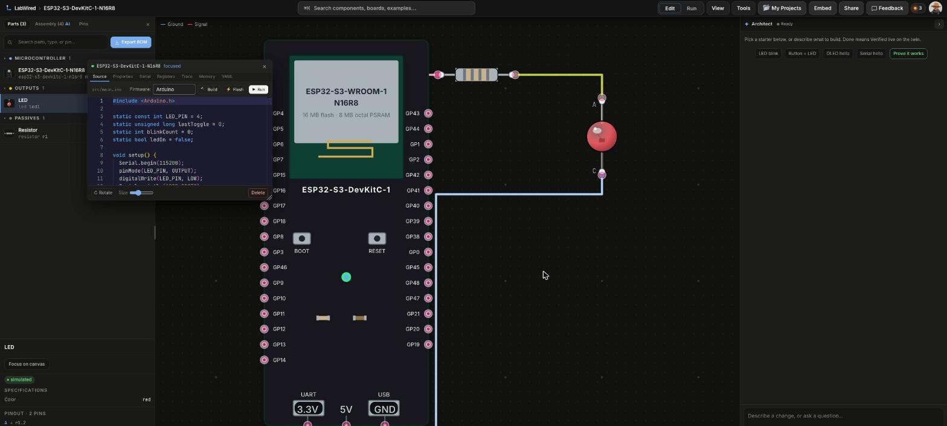Click the GP19 pin pad

coord(428,345)
